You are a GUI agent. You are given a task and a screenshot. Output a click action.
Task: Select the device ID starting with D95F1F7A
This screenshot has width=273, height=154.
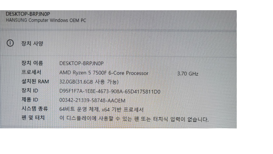point(110,91)
